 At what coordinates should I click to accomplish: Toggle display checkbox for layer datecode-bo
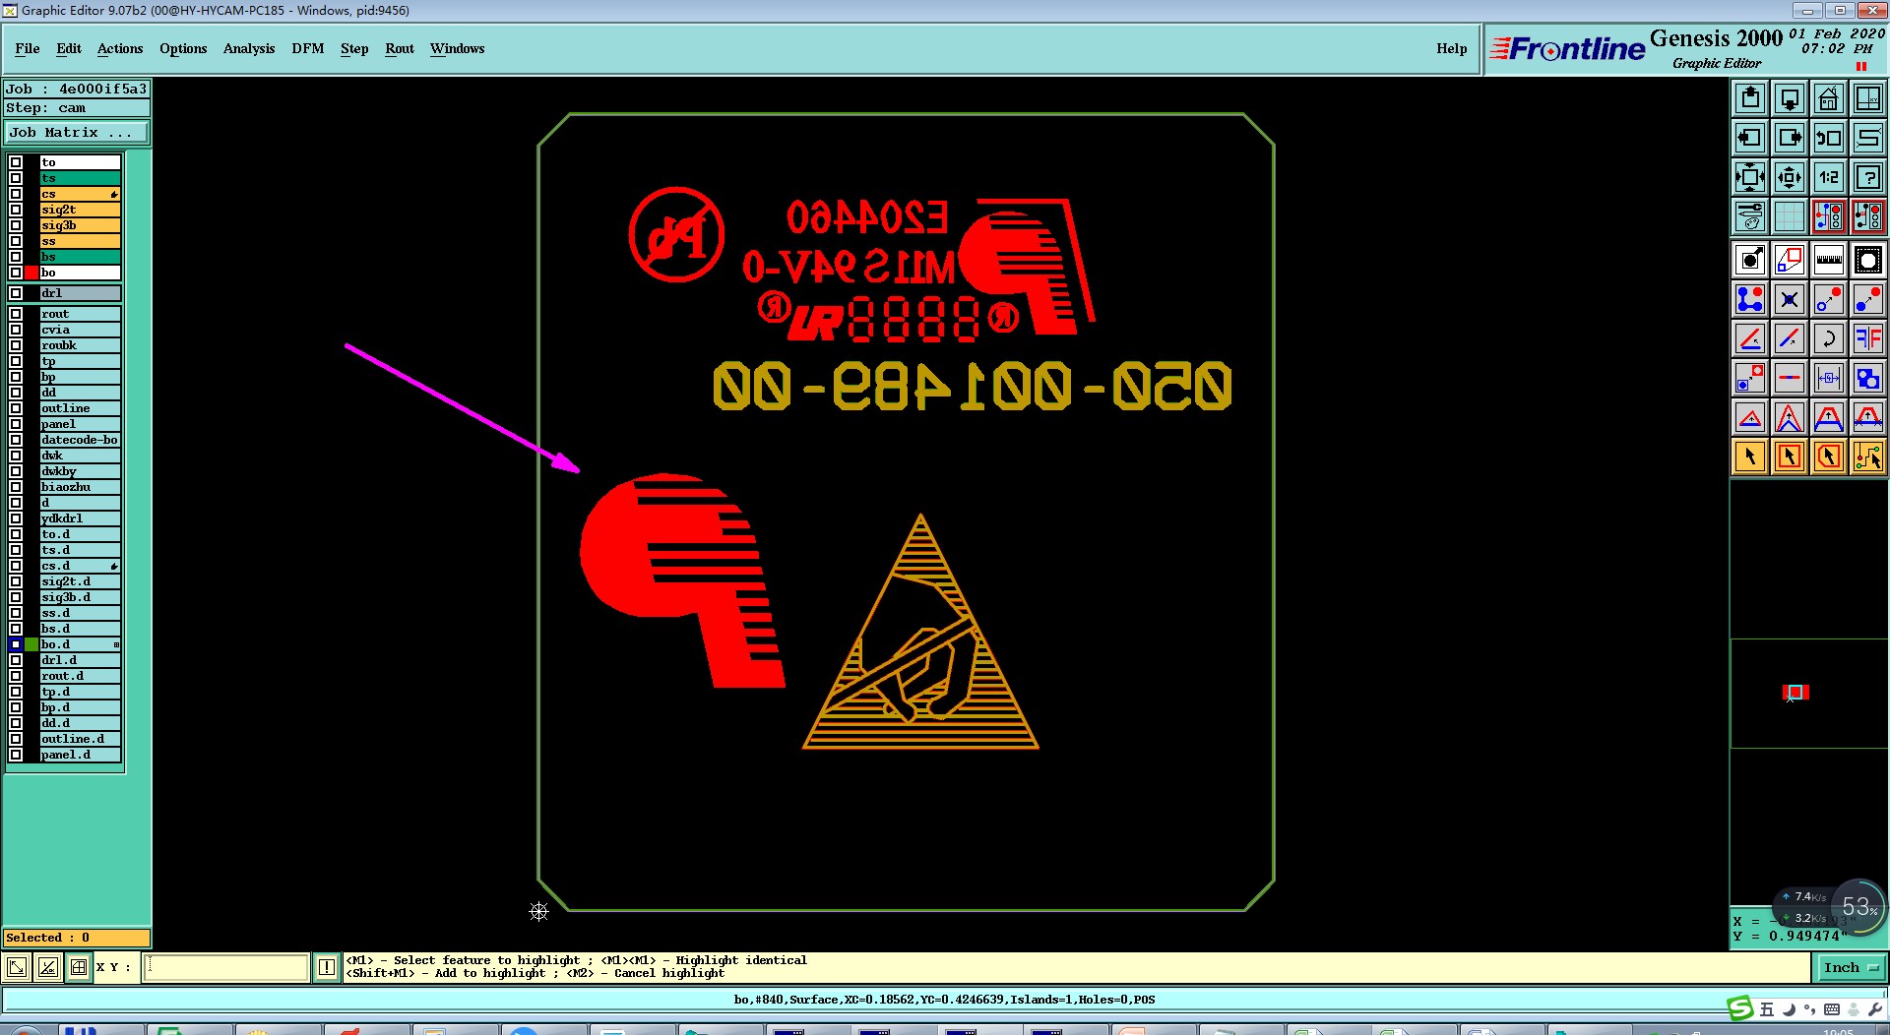pyautogui.click(x=16, y=440)
